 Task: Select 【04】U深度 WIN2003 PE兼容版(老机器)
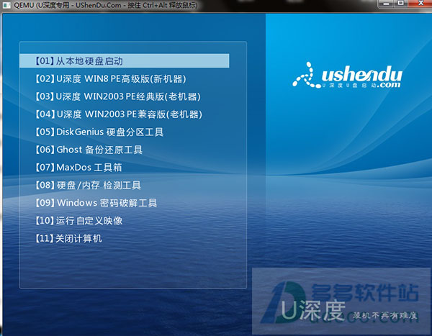[x=119, y=114]
